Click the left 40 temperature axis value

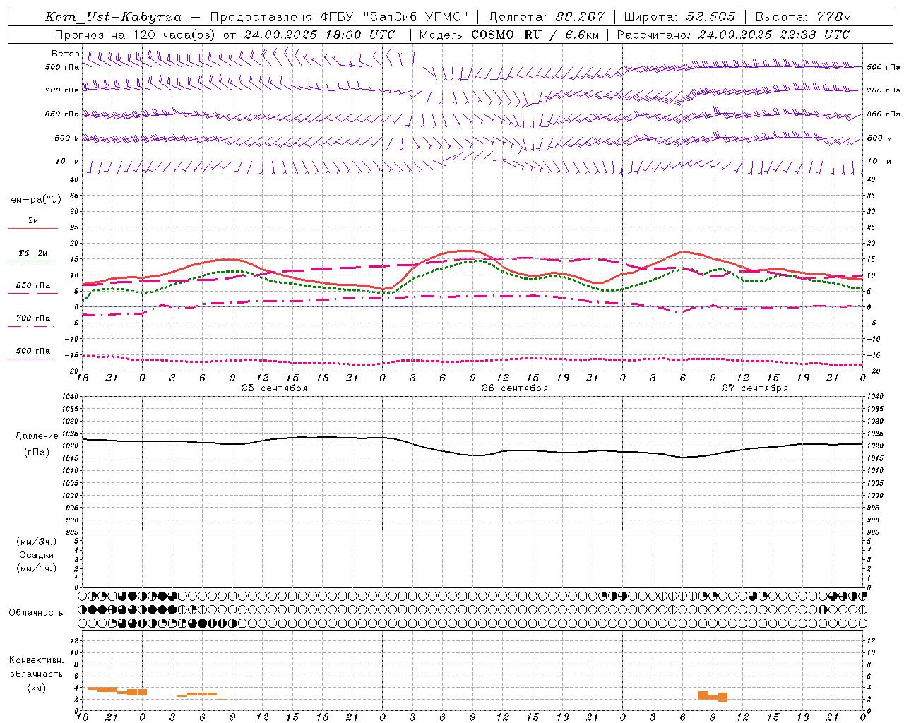click(x=73, y=179)
